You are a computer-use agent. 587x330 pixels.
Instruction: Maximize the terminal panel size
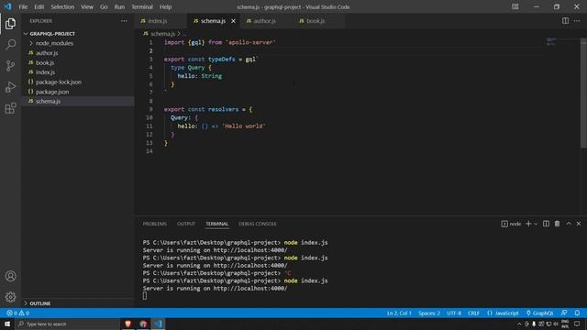click(569, 224)
